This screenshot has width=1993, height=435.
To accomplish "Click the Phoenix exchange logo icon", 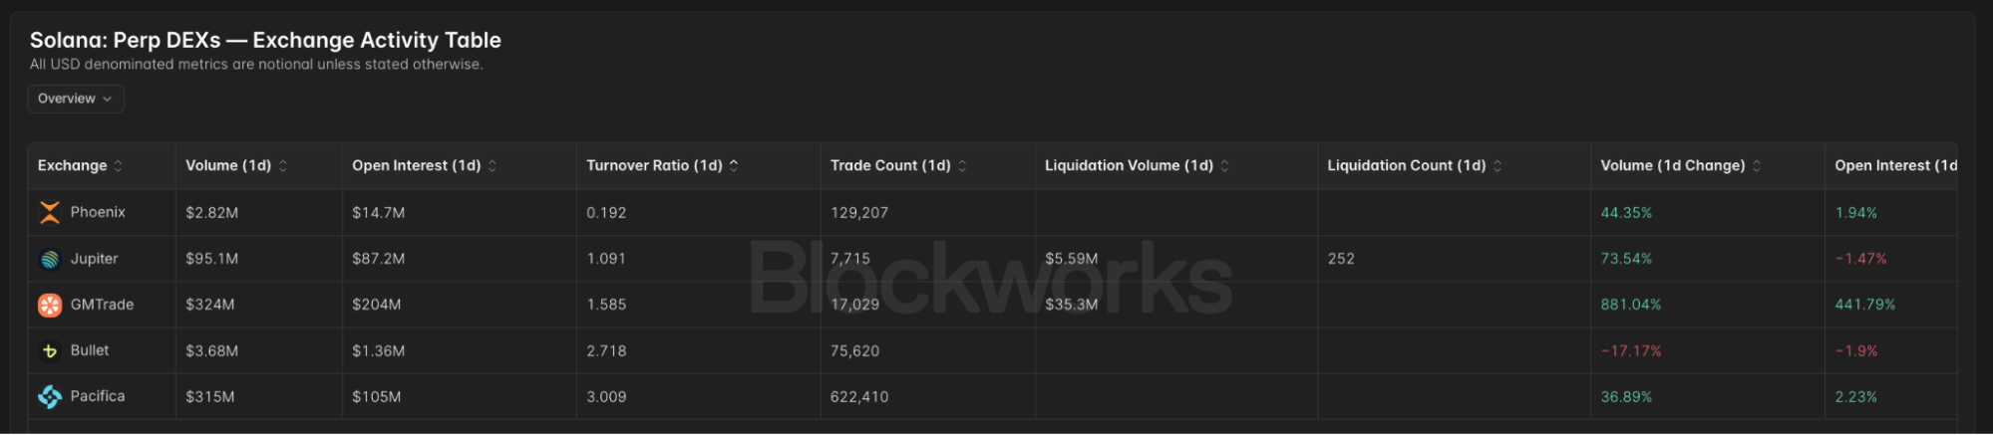I will coord(50,212).
